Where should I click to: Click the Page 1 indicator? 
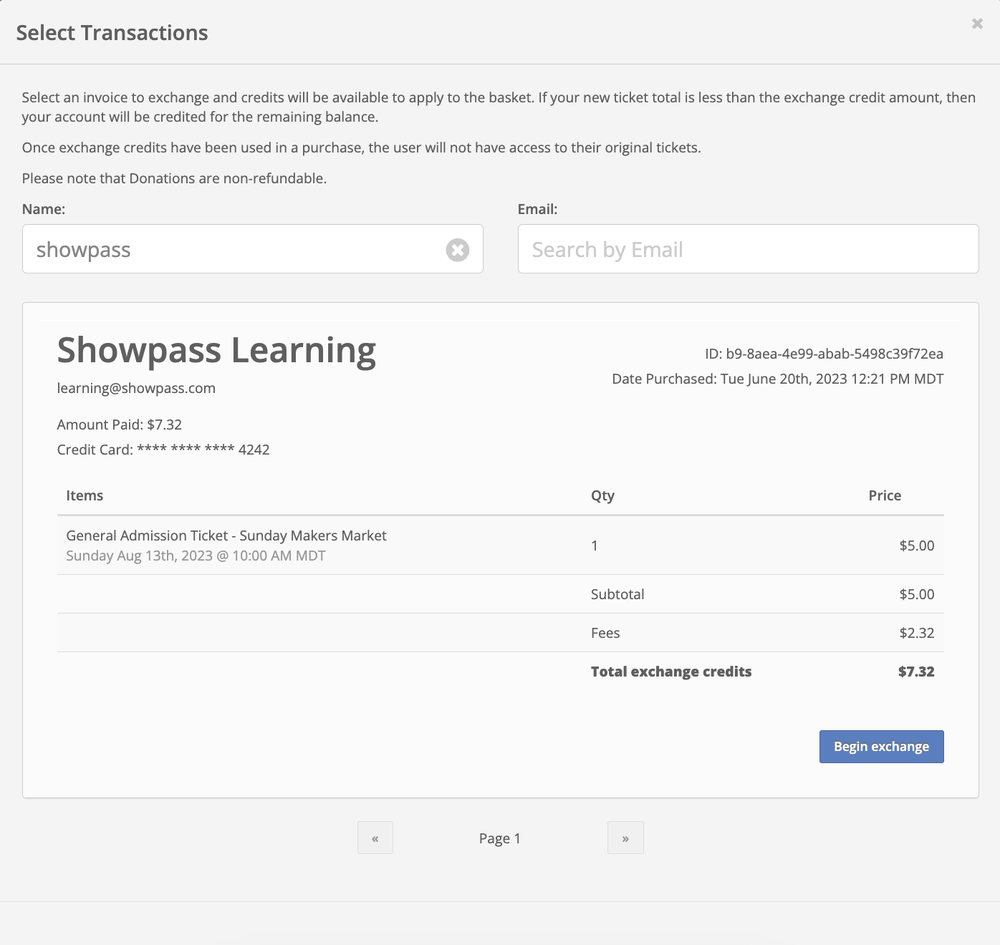click(500, 838)
